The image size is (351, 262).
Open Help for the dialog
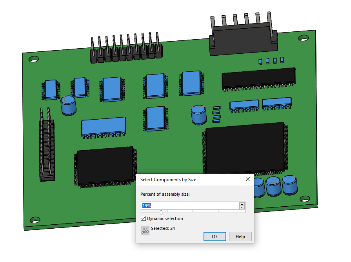[240, 237]
